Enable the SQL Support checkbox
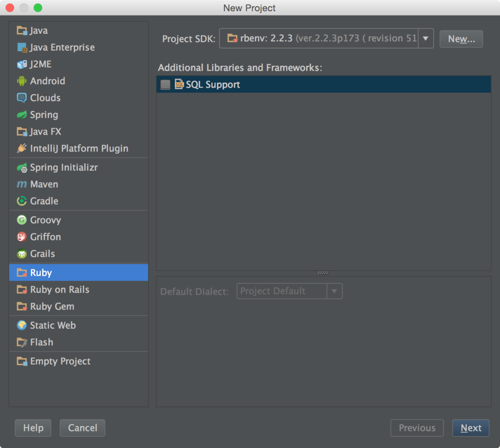 click(165, 84)
